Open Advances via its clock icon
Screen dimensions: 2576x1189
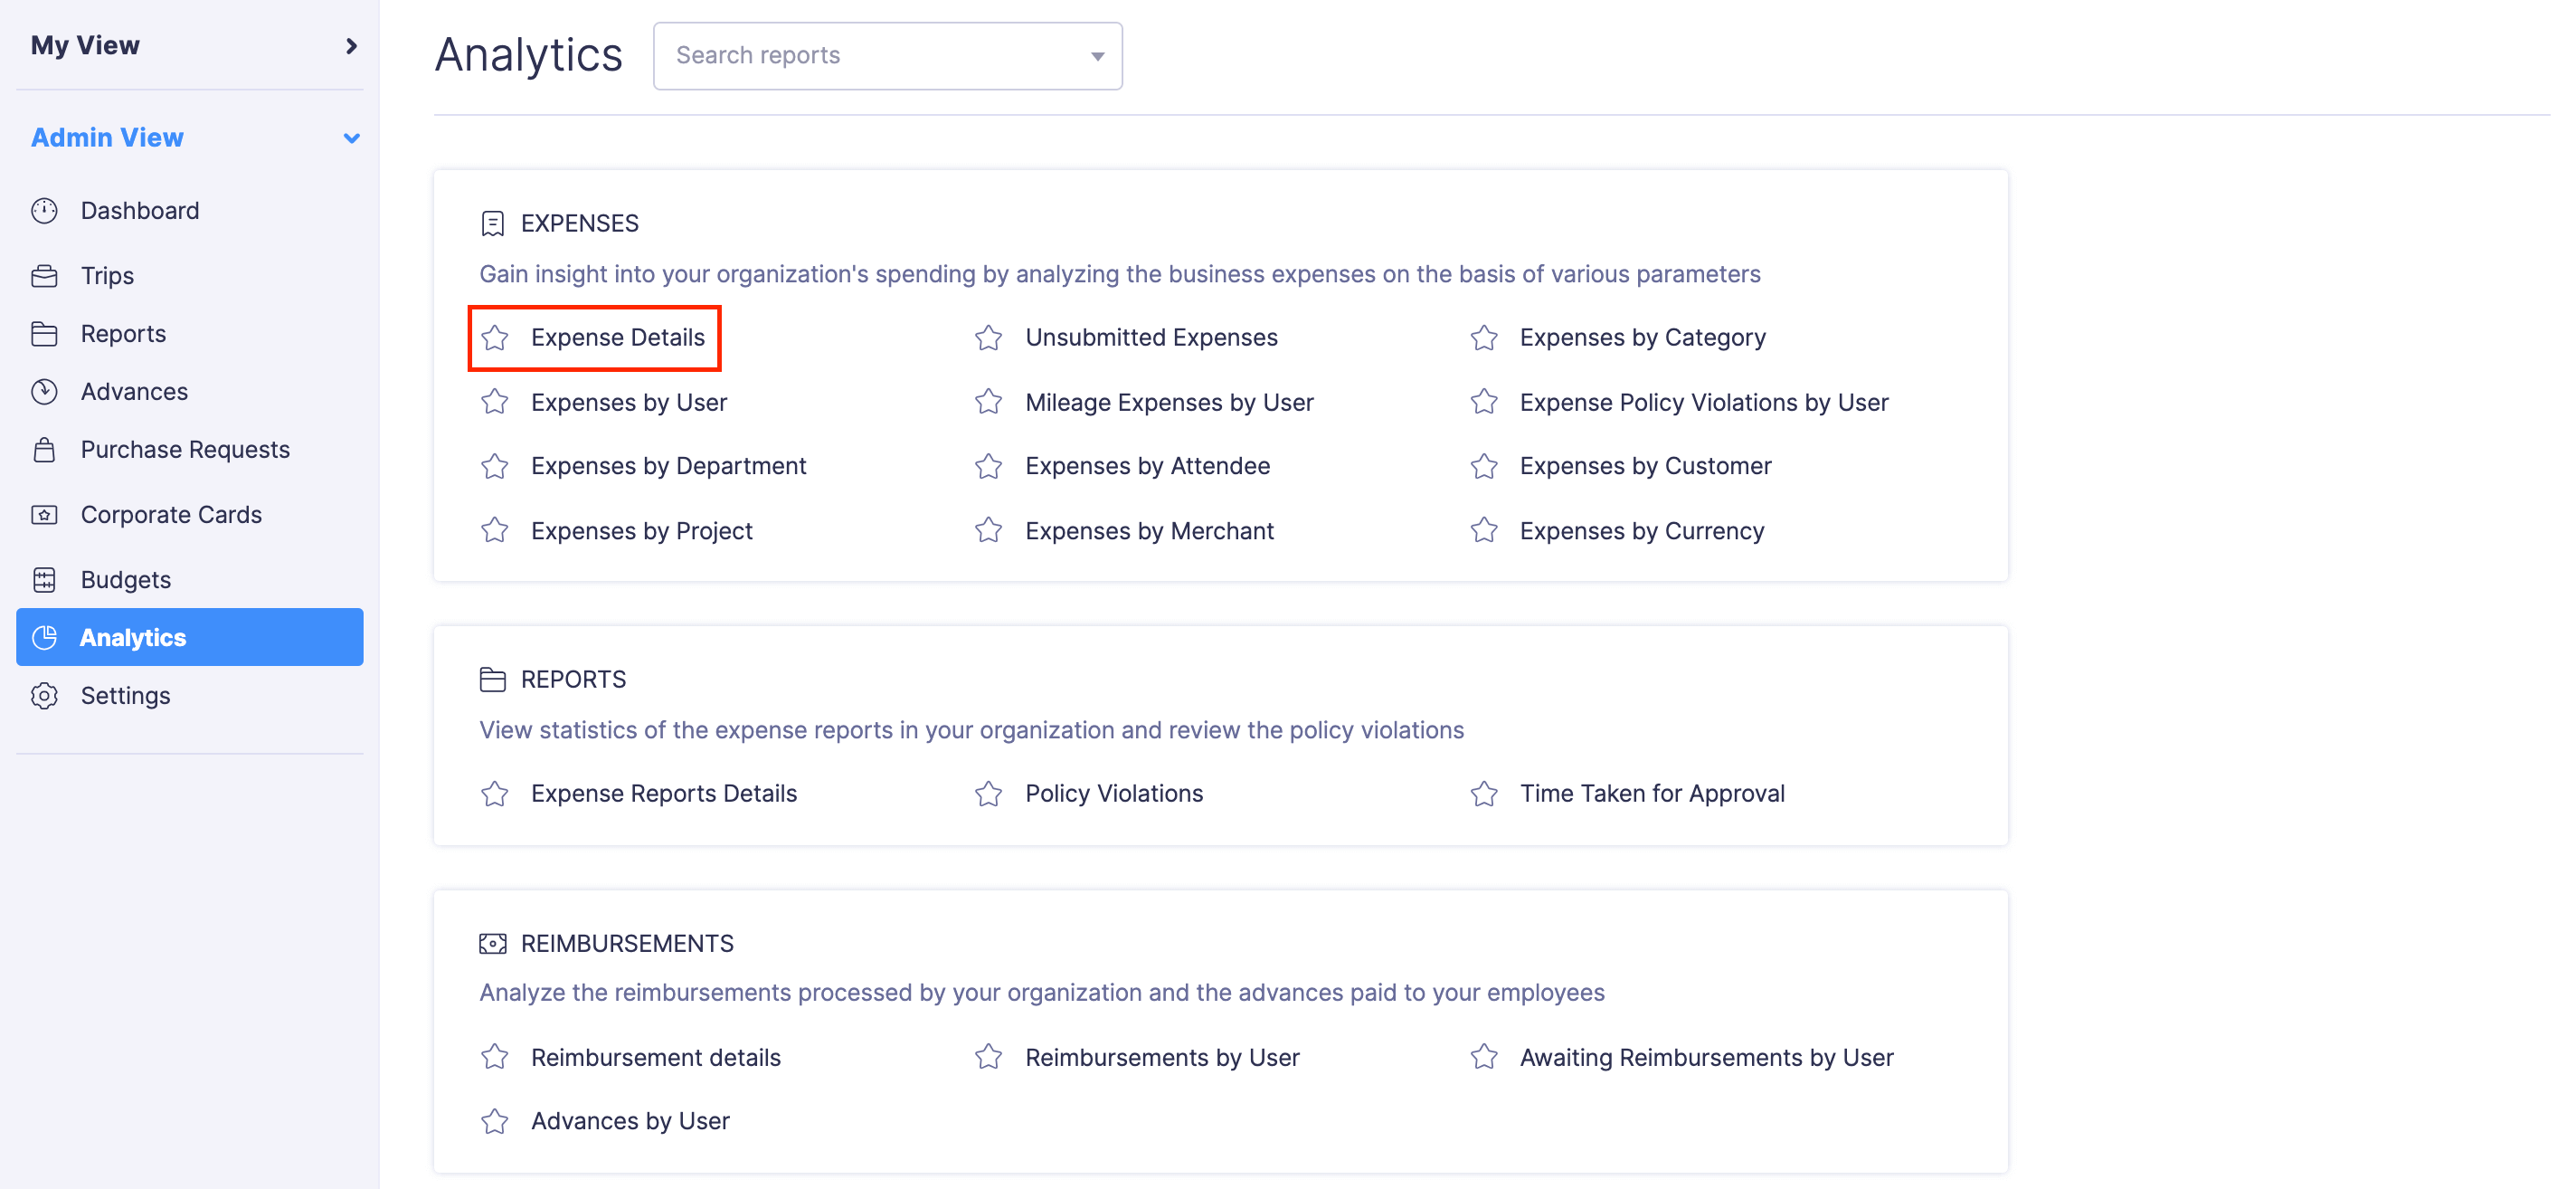coord(46,391)
